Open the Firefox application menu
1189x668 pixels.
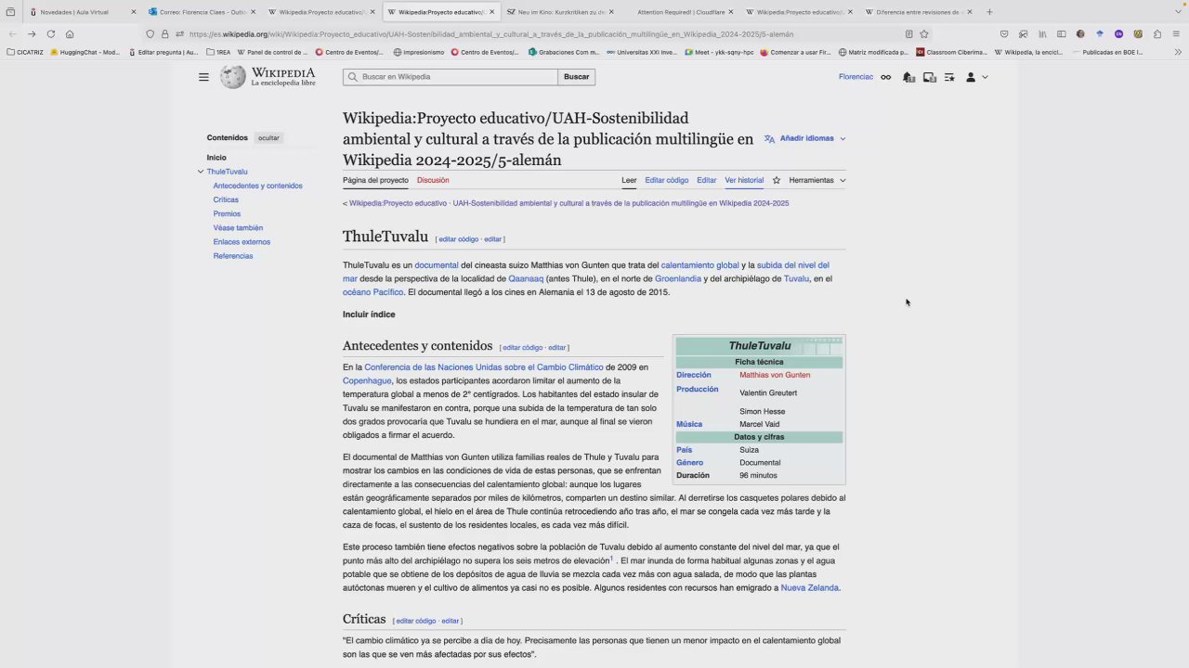1177,34
